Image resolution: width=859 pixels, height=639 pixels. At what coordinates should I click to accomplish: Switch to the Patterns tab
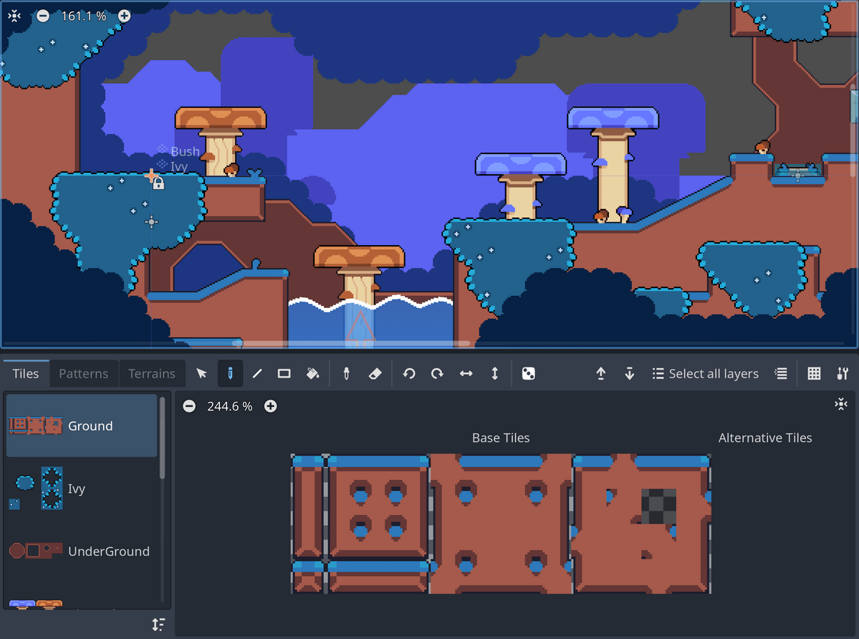point(83,373)
